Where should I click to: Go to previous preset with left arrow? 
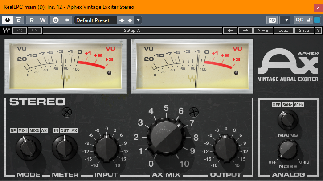(x=230, y=30)
